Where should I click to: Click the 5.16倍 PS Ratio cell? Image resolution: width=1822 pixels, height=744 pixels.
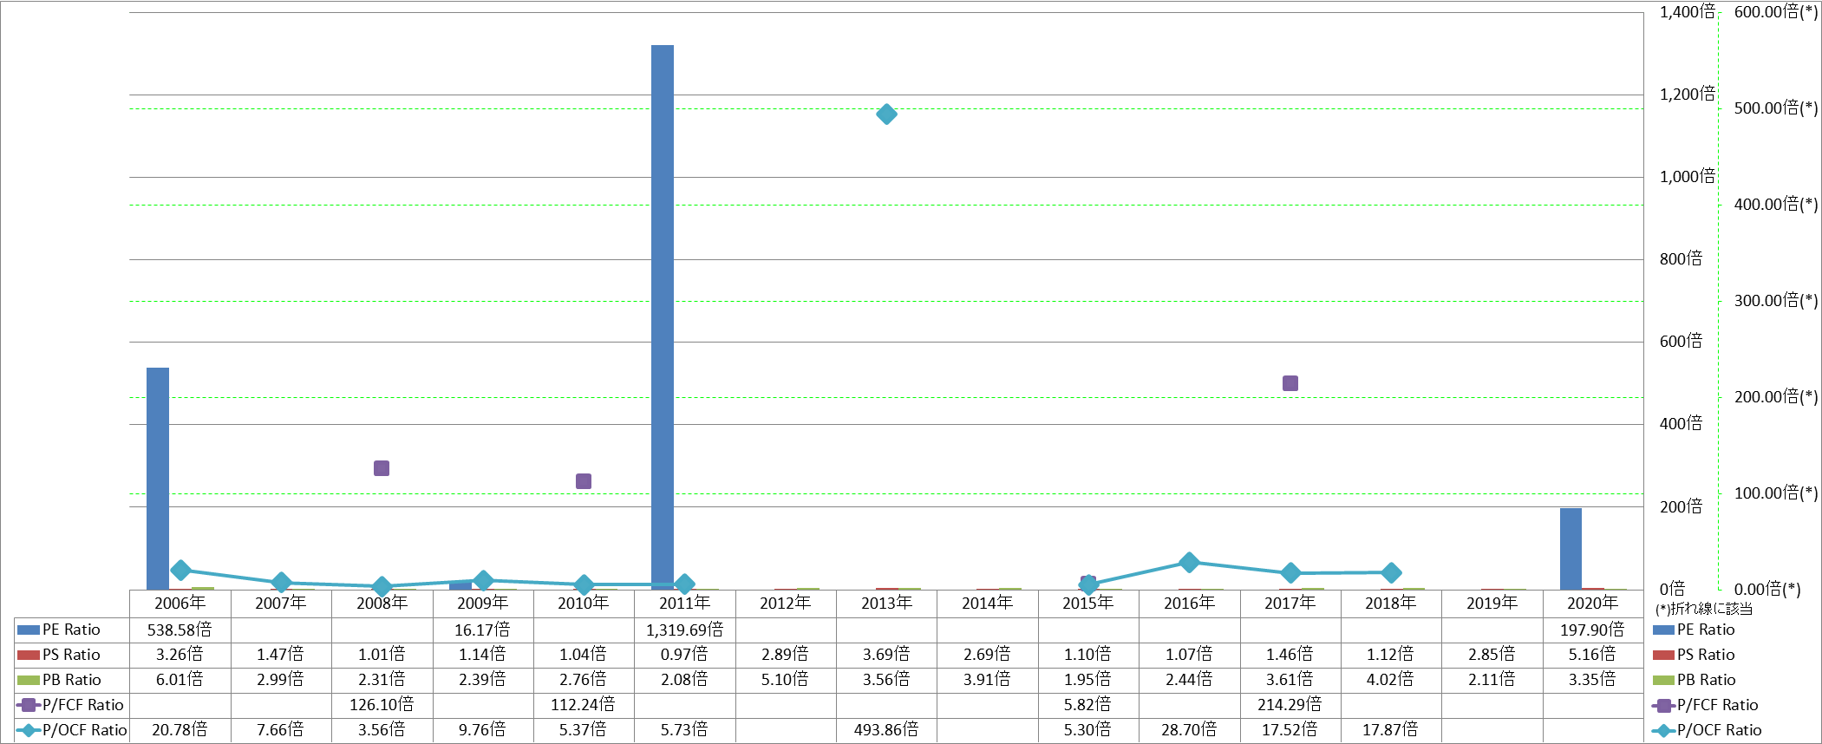1593,655
